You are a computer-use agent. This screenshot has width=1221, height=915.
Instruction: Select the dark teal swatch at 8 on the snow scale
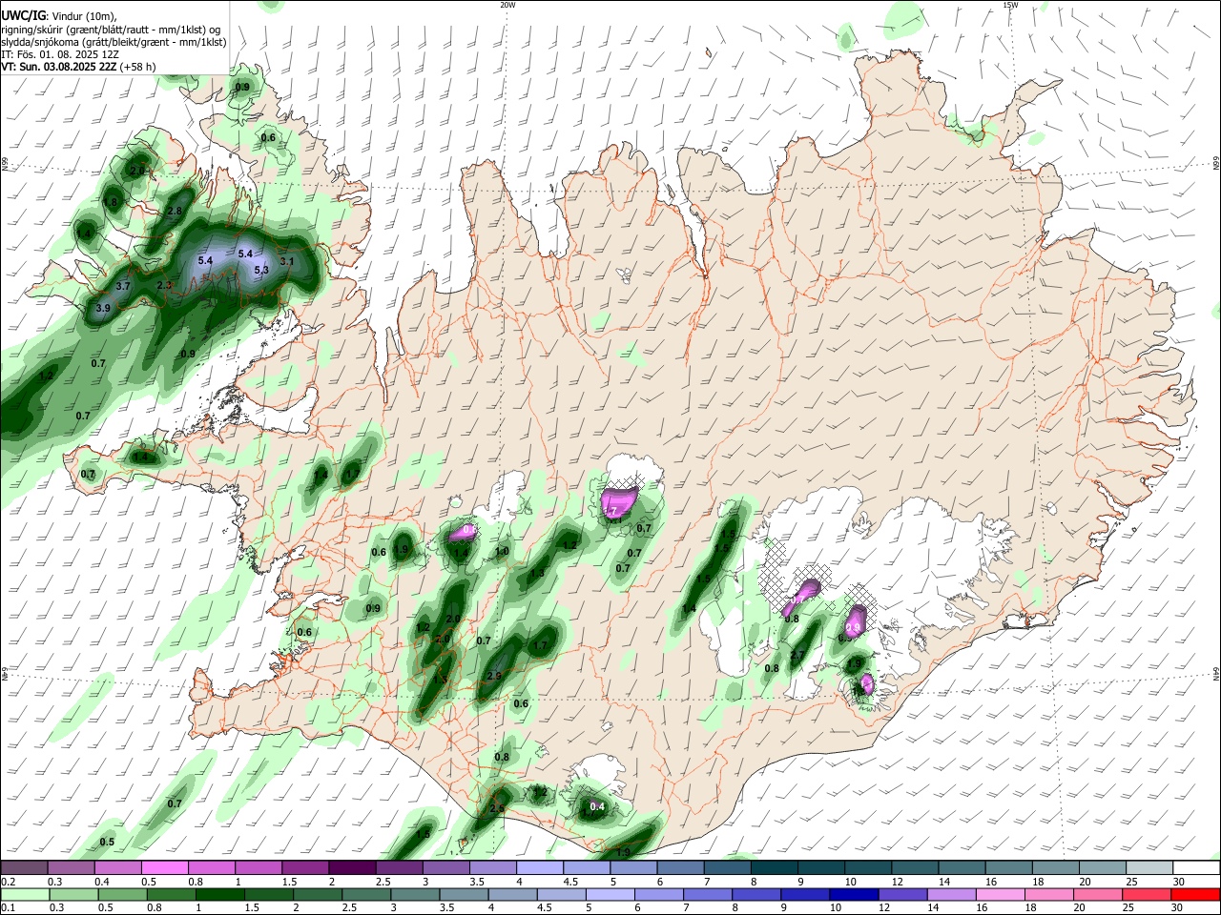[775, 867]
